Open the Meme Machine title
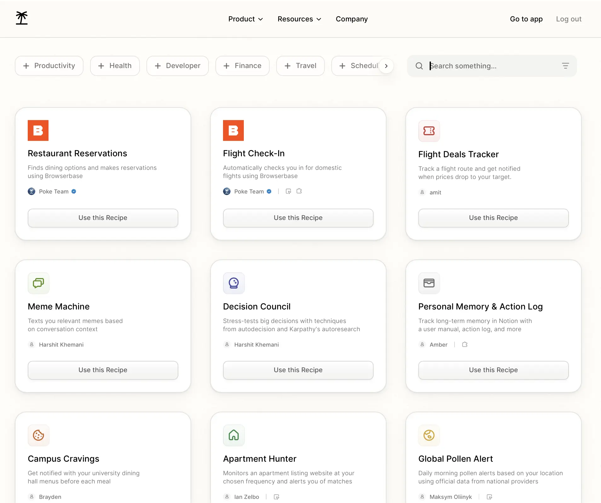Screen dimensions: 601x503 click(59, 307)
